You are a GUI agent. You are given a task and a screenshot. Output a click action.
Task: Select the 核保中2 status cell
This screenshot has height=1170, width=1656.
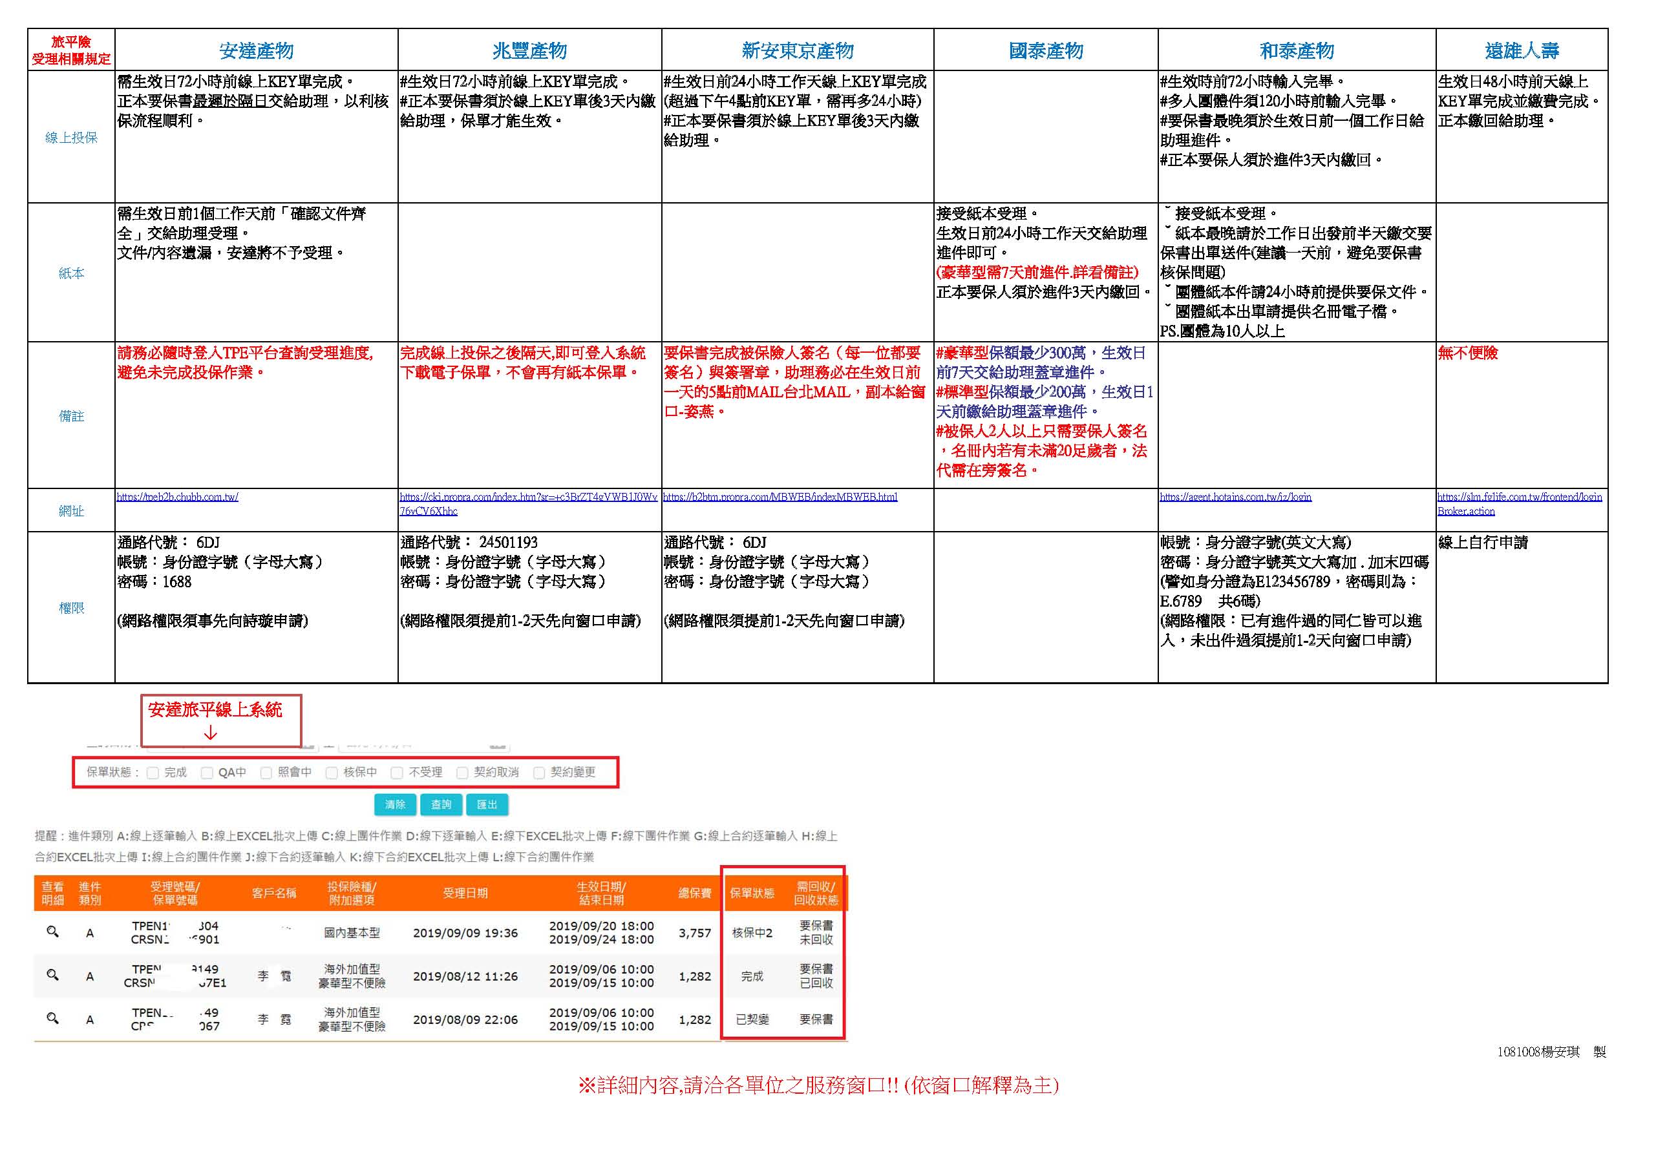click(752, 933)
